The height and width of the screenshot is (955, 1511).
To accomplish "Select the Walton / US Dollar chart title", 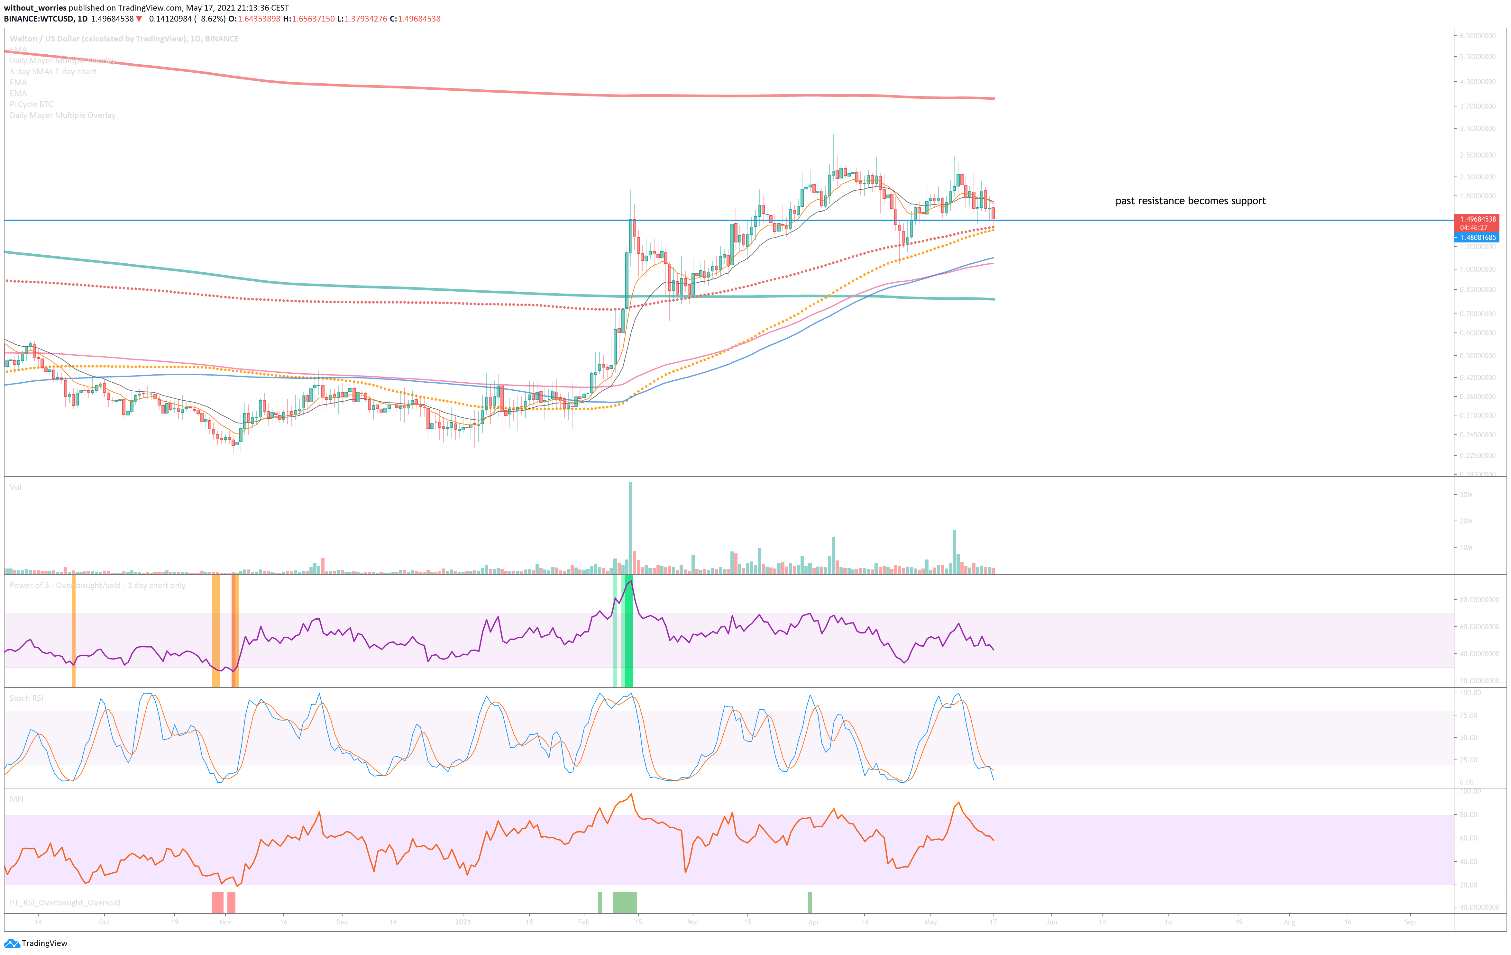I will pos(124,38).
